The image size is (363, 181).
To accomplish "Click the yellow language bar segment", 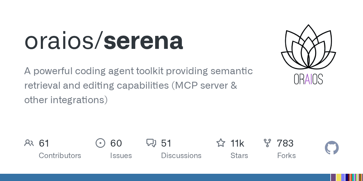I will pyautogui.click(x=339, y=177).
